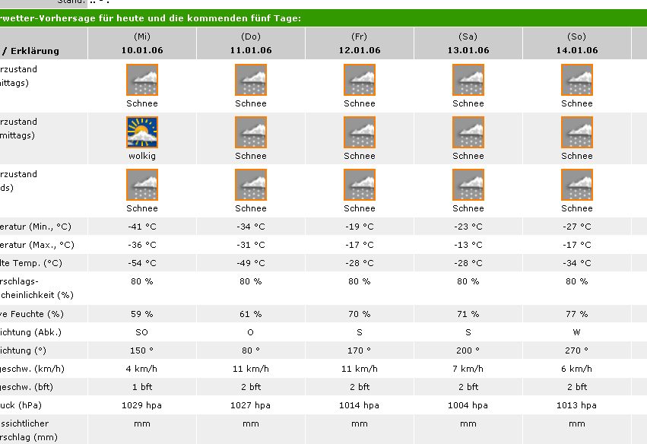Screen dimensions: 647x444
Task: Click the 77 % humidity value
Action: point(577,314)
